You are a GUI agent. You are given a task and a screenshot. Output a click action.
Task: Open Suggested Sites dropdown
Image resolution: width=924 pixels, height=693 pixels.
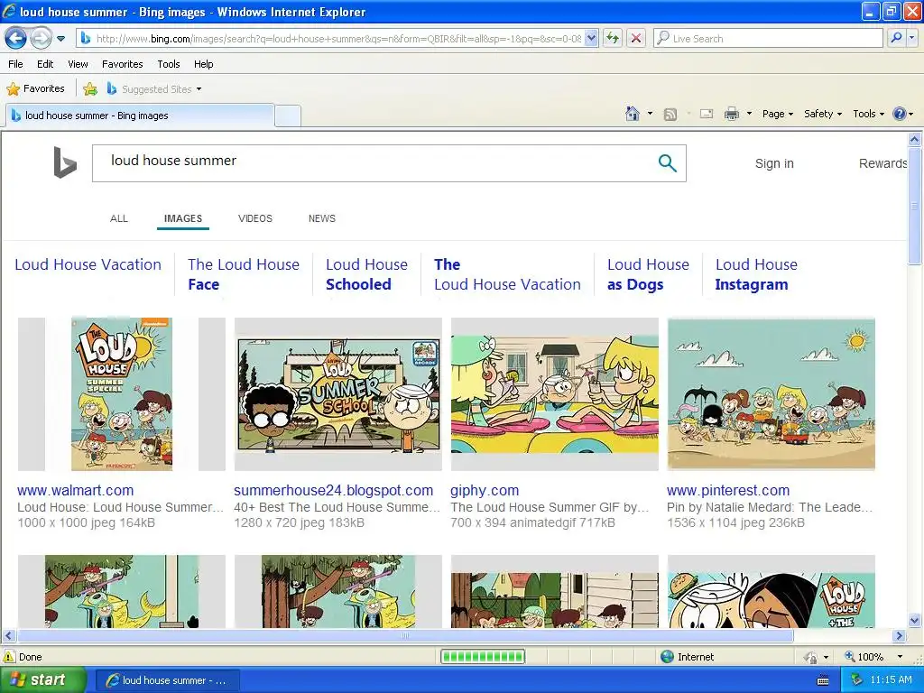coord(154,89)
